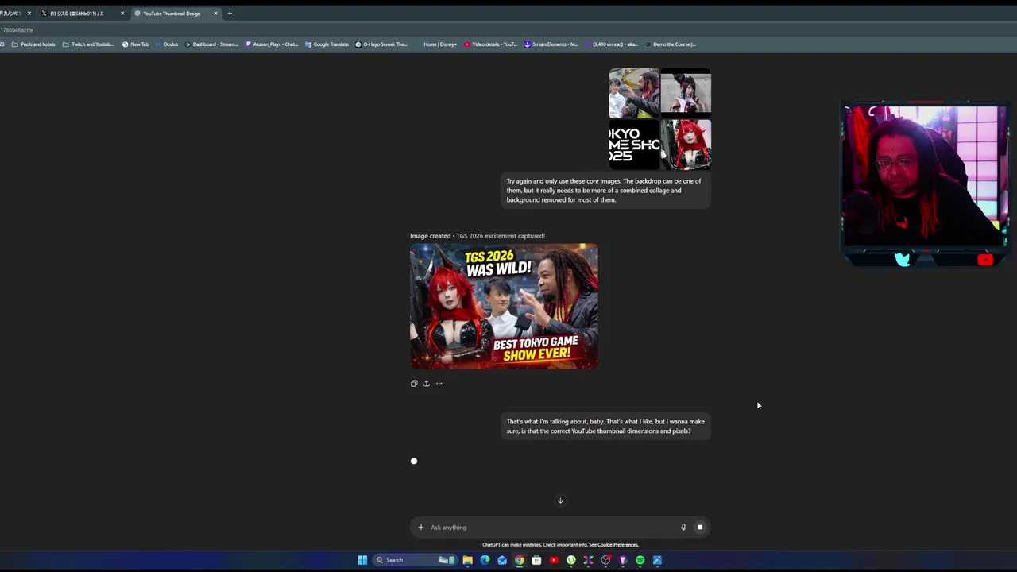Copy the generated thumbnail image
Viewport: 1017px width, 572px height.
(414, 383)
